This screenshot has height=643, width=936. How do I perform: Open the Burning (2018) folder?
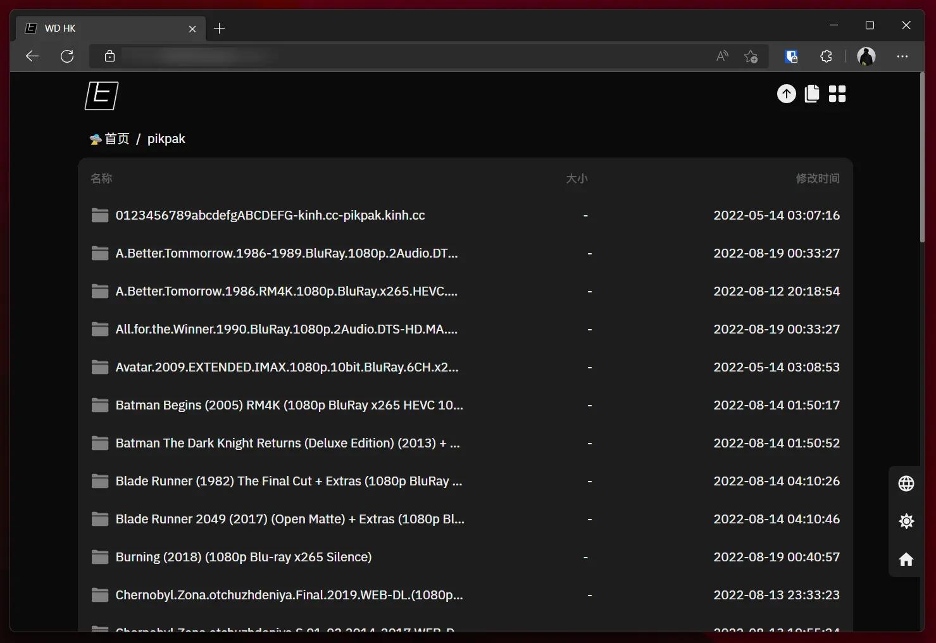click(243, 557)
